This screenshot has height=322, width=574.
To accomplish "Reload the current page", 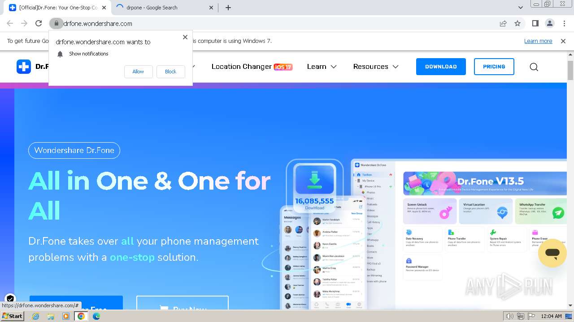I will 39,23.
